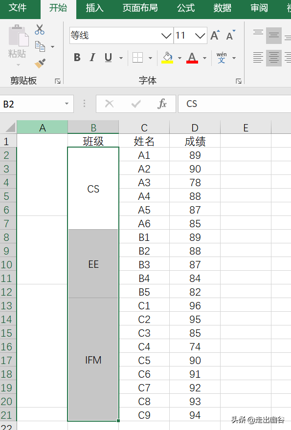Click the select-all corner triangle
291x430 pixels.
[10, 128]
